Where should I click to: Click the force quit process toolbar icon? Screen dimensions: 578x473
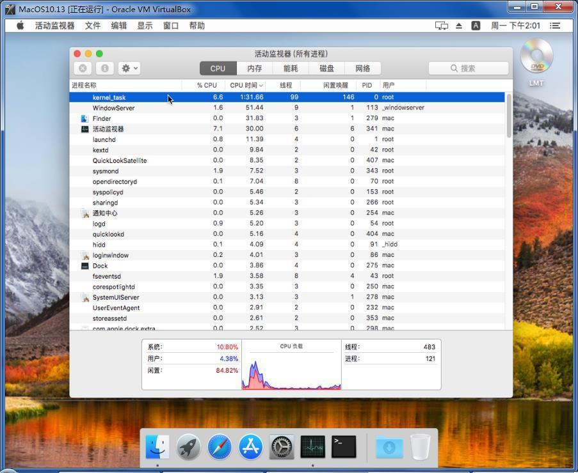(x=83, y=68)
